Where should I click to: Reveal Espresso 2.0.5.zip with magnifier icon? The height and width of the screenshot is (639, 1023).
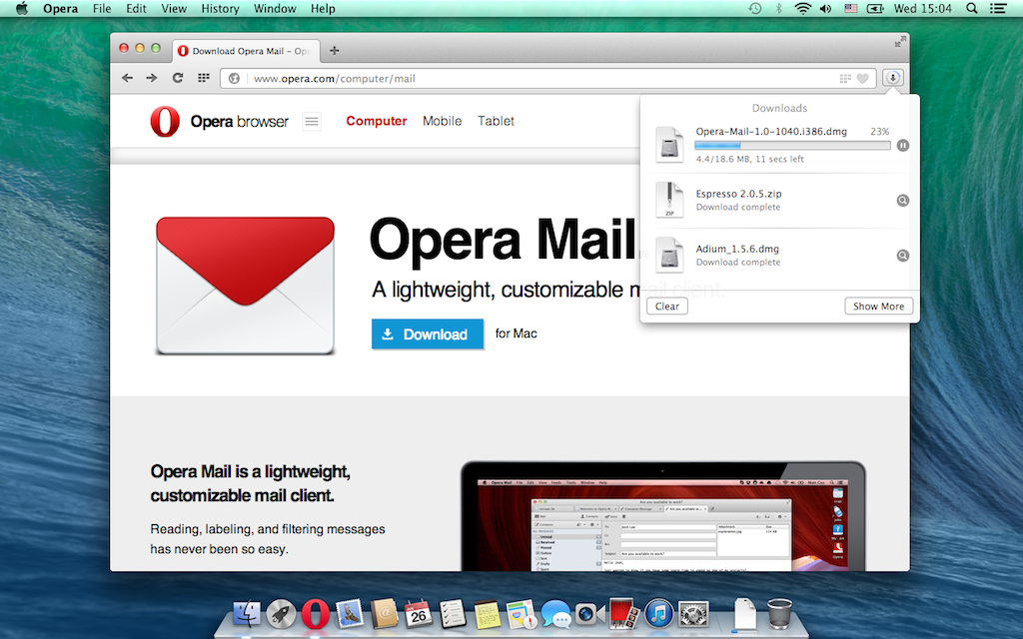(903, 201)
